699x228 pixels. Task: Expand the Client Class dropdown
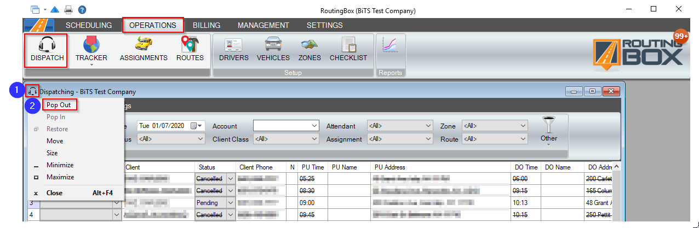tap(314, 139)
